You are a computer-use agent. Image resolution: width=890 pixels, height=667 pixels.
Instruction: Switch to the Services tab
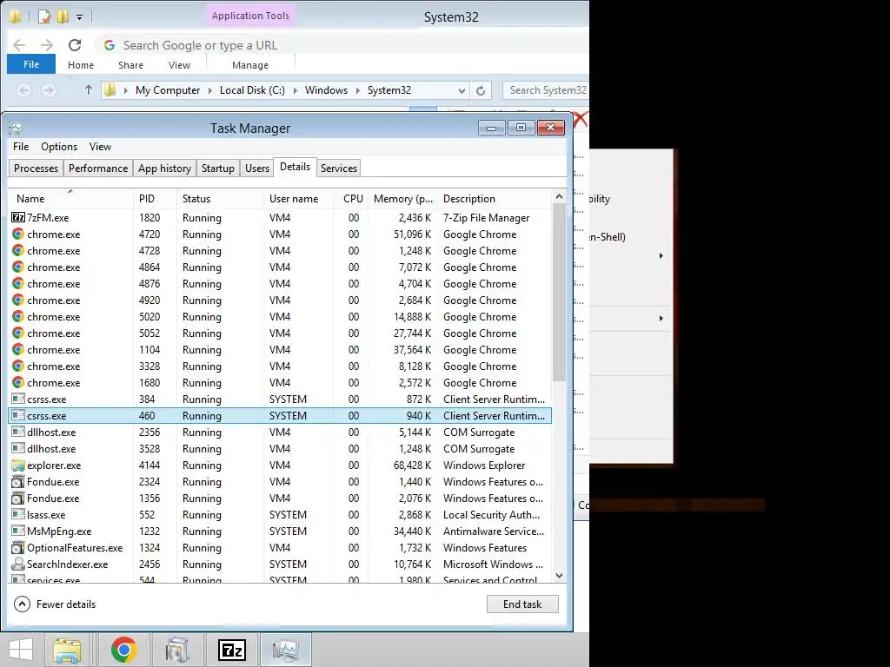tap(339, 168)
